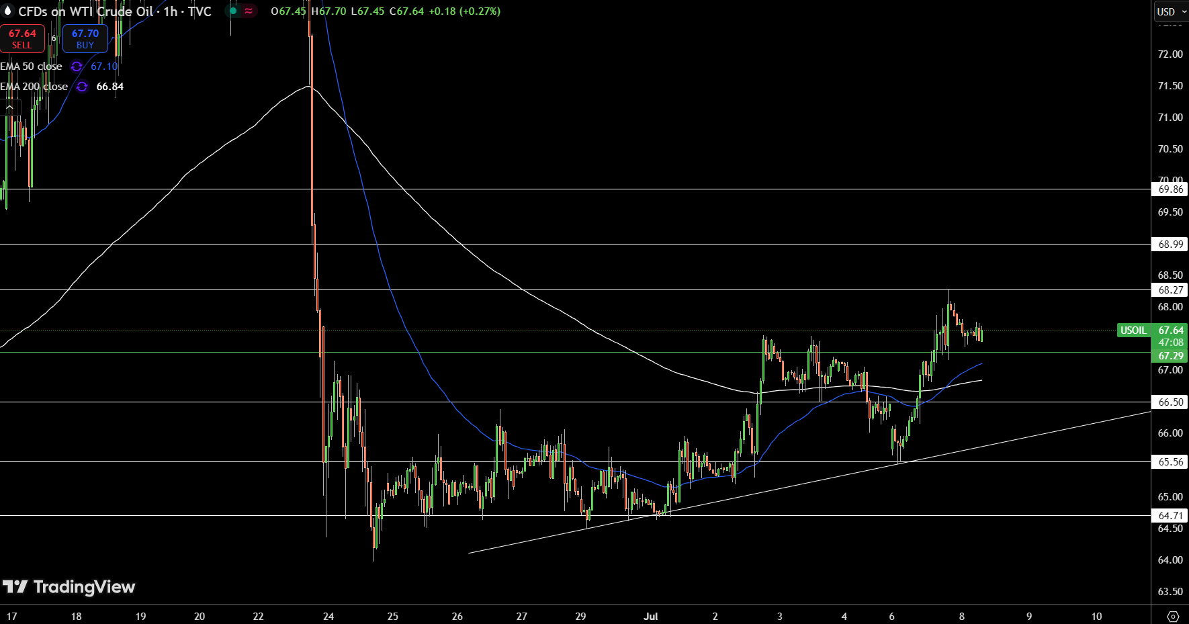Image resolution: width=1189 pixels, height=624 pixels.
Task: Click the EMA 200 refresh indicator icon
Action: (x=82, y=87)
